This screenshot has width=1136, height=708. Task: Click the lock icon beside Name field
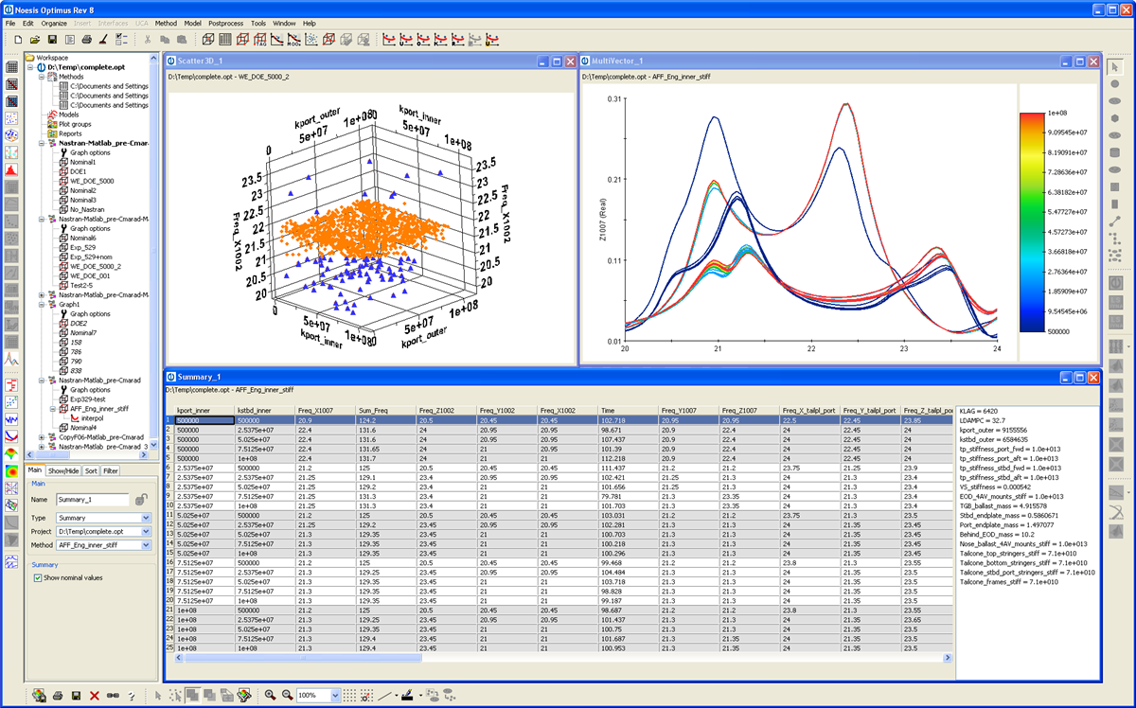(140, 500)
